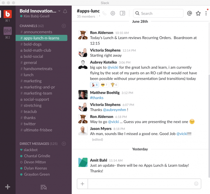Open Amit Bahl's profile name

(99, 160)
